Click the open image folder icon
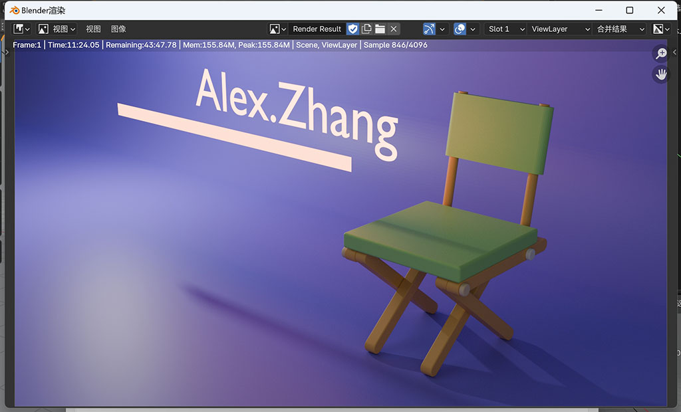Viewport: 681px width, 412px height. [x=380, y=29]
